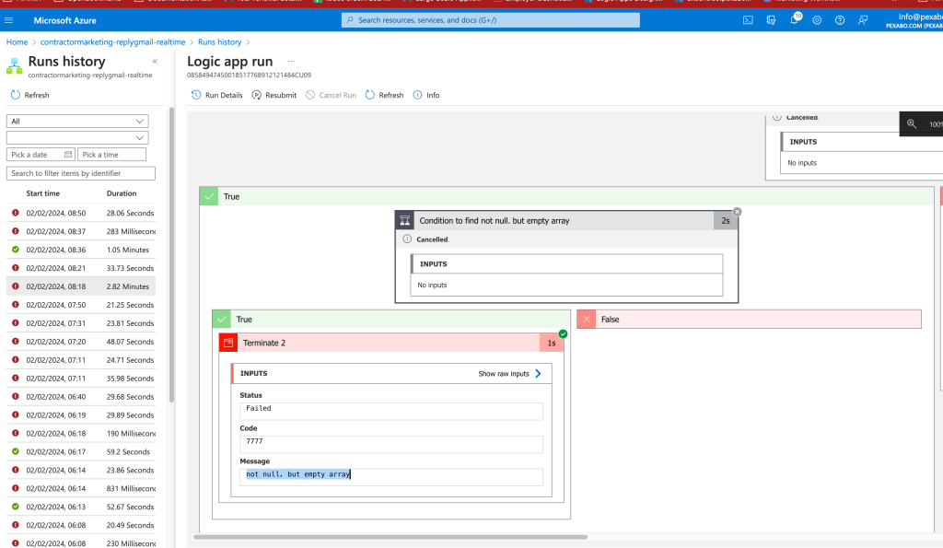Select run 02/02/2024, 07:20

[x=81, y=341]
